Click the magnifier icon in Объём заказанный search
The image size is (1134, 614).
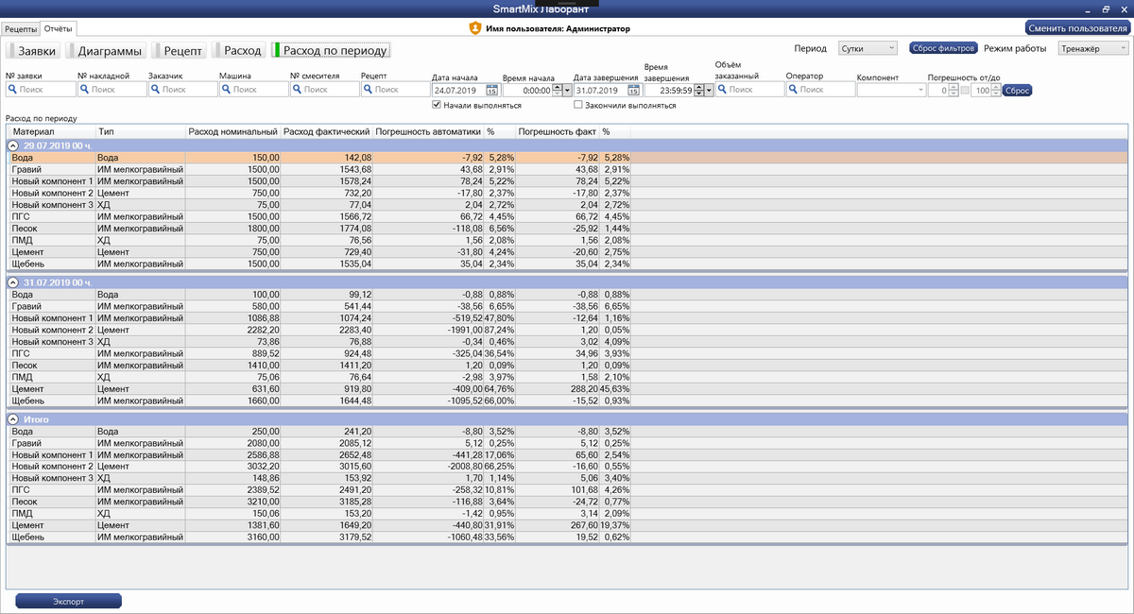pyautogui.click(x=722, y=90)
